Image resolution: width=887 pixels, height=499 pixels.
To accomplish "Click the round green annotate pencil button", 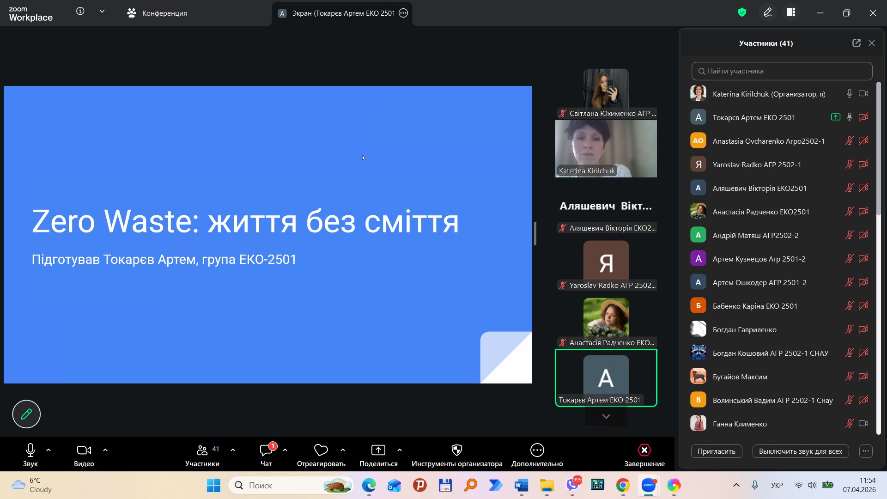I will [x=26, y=414].
